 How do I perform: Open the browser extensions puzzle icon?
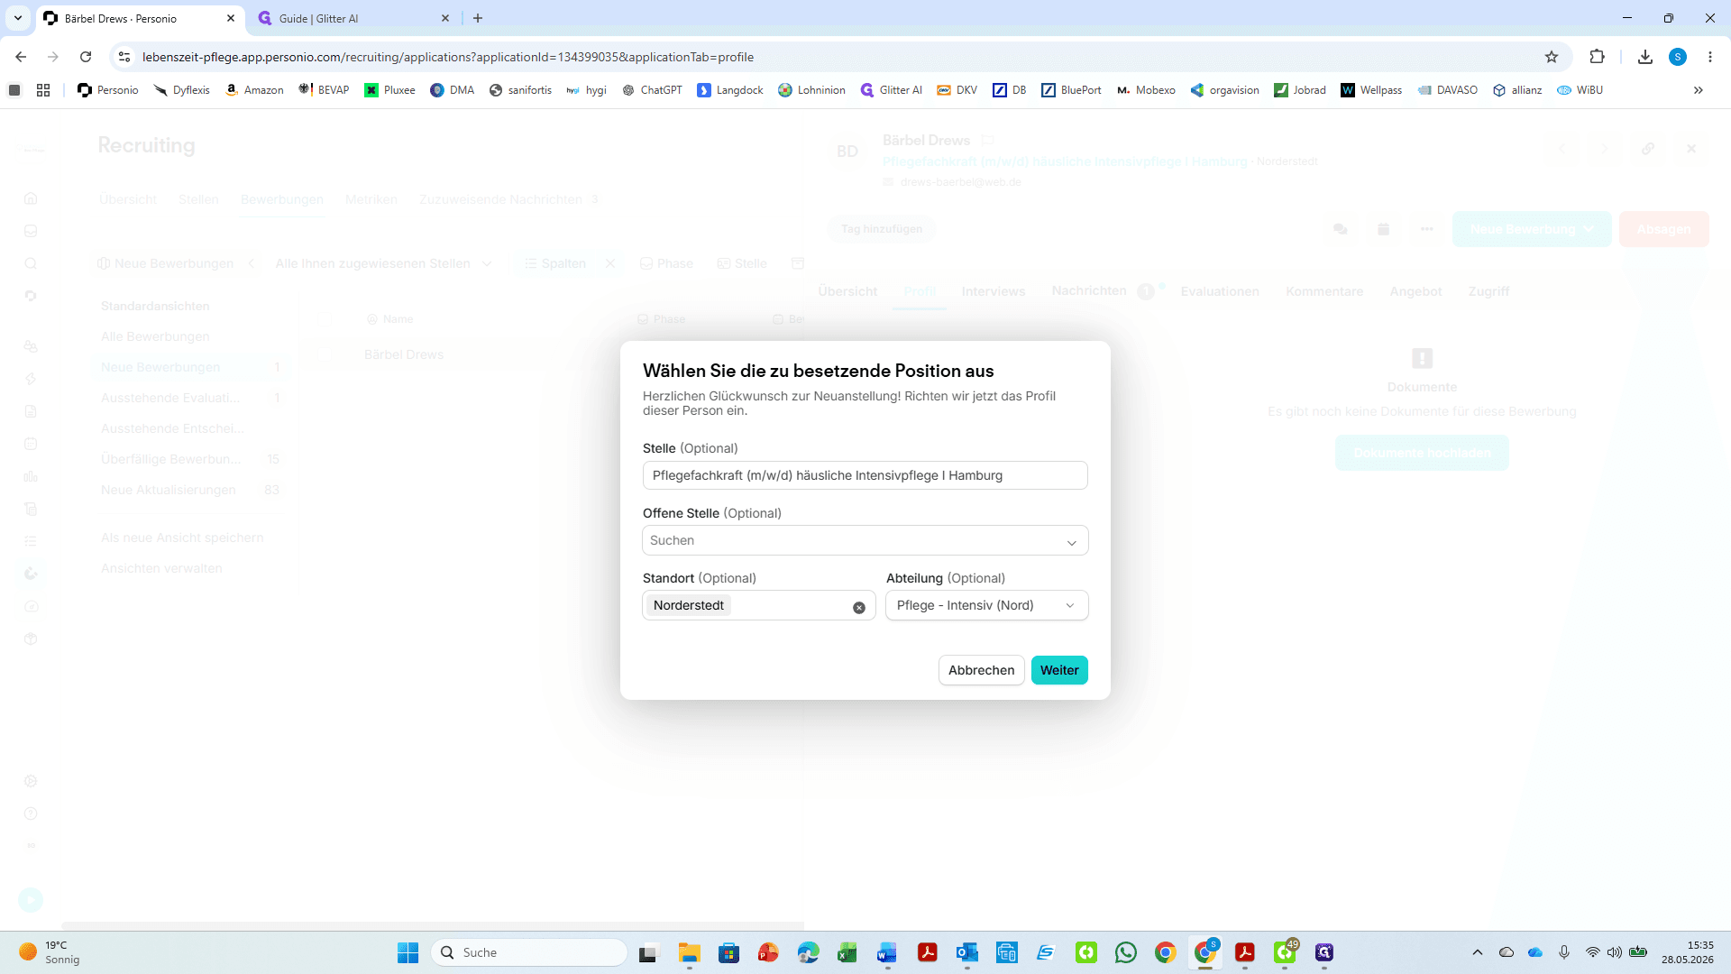click(x=1597, y=57)
